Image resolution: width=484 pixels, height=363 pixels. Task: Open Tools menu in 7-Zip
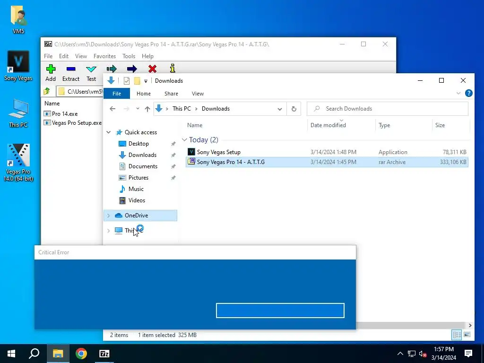[129, 56]
